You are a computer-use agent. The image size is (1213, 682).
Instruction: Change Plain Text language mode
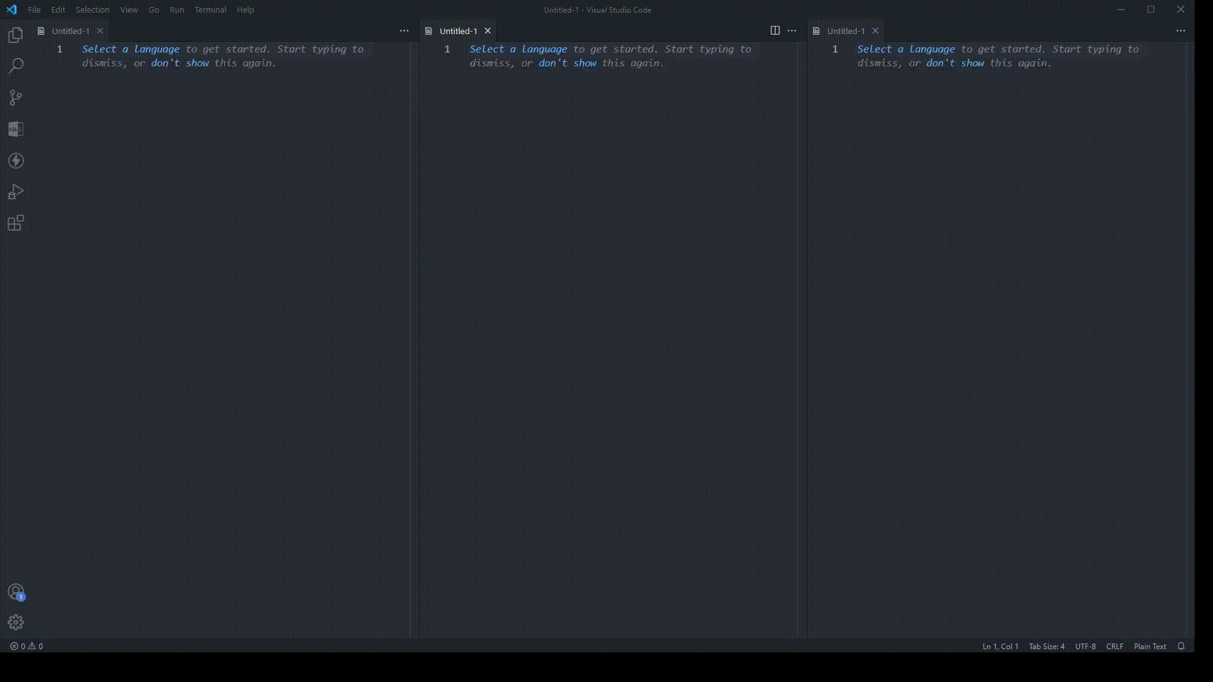pyautogui.click(x=1150, y=646)
